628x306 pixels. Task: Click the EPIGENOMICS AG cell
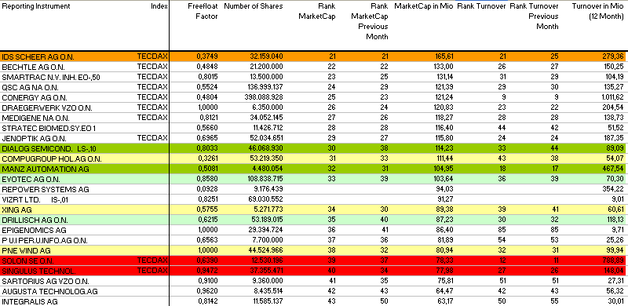pos(34,231)
